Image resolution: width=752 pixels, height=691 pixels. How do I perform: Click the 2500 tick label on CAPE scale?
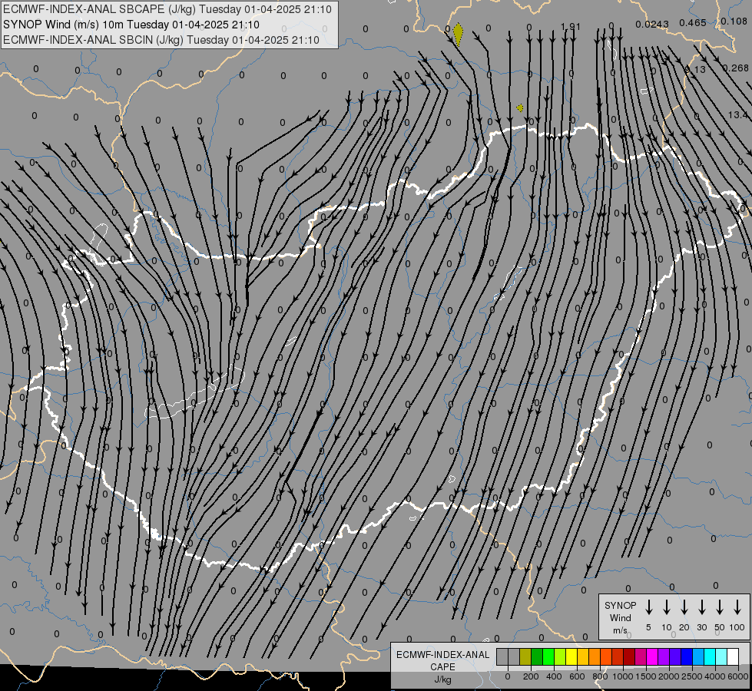pos(692,676)
